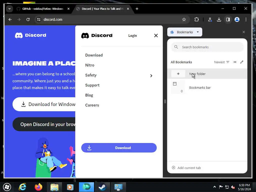Click Add current tab
Image resolution: width=256 pixels, height=192 pixels.
pyautogui.click(x=186, y=168)
